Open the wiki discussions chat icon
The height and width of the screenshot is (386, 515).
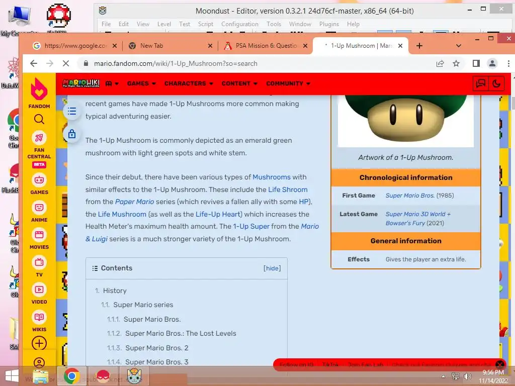(x=480, y=84)
